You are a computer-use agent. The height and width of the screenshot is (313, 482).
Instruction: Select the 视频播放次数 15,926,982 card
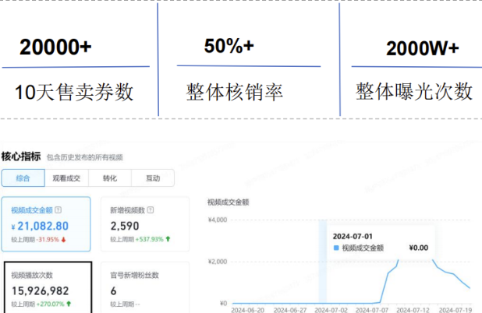point(46,288)
